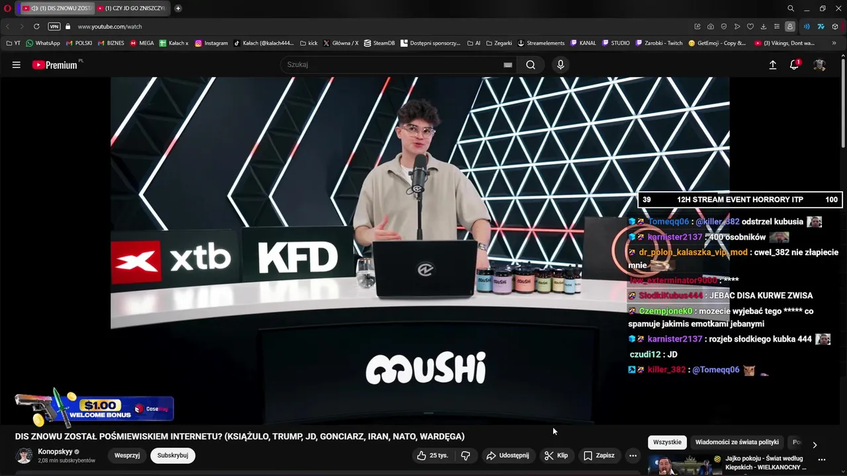Open the Zegarki bookmarks folder
The width and height of the screenshot is (847, 476).
[x=499, y=43]
